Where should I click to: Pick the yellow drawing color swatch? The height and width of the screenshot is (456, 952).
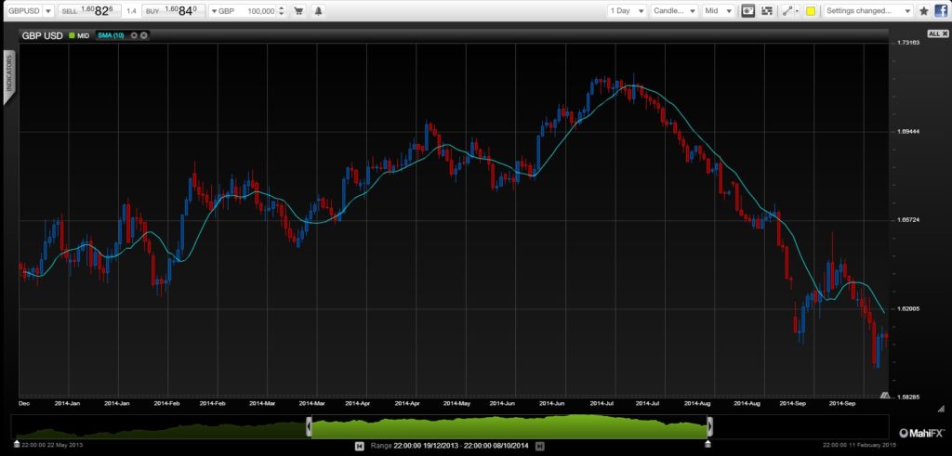pos(811,11)
